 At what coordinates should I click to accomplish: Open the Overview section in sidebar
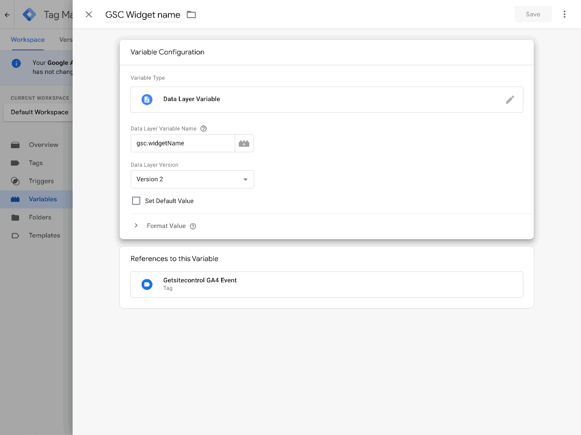44,145
